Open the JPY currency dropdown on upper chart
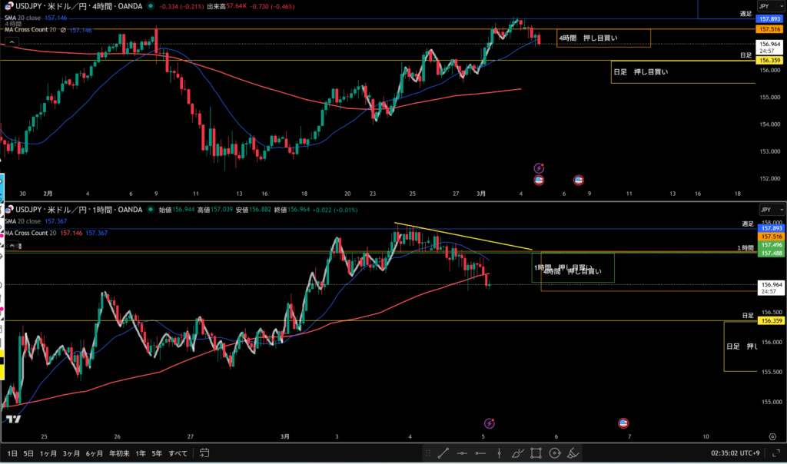787x464 pixels. pos(771,6)
